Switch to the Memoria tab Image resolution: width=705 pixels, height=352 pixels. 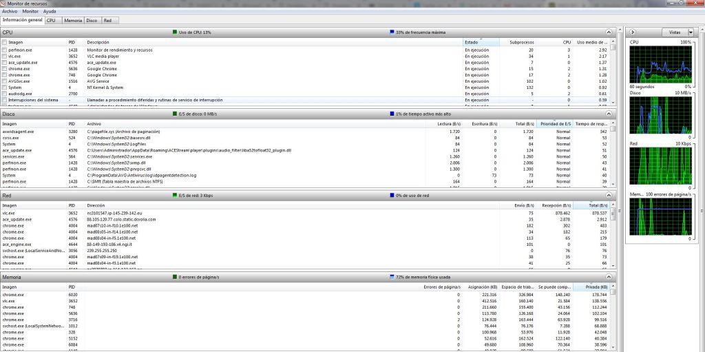[73, 21]
